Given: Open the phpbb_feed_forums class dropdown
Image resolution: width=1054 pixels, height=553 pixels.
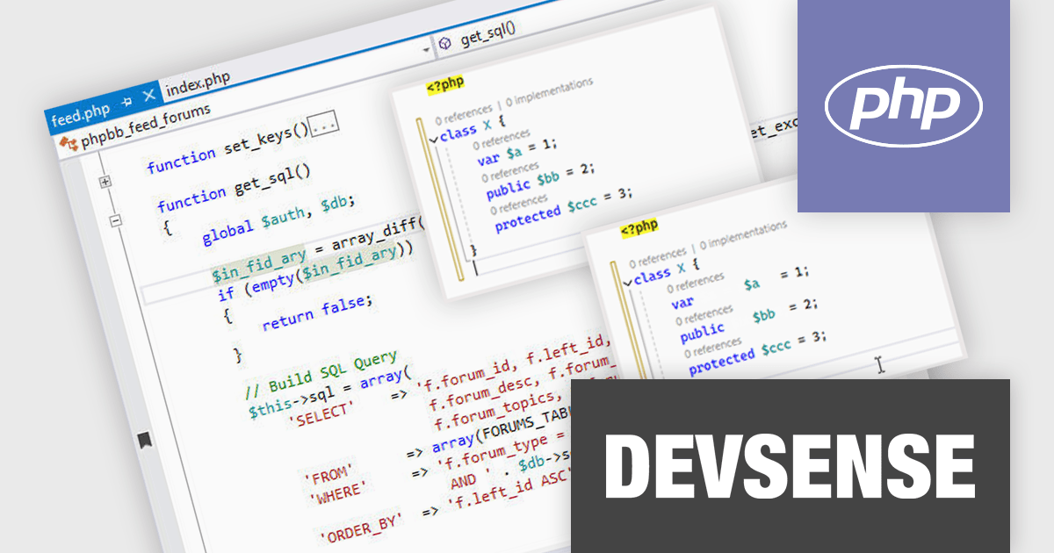Looking at the screenshot, I should point(146,125).
